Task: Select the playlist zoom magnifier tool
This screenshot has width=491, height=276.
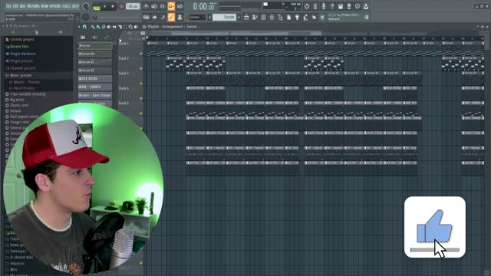Action: [x=130, y=27]
